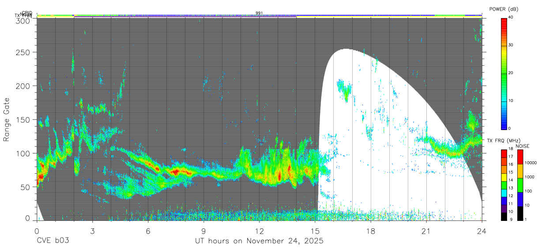Click the NOISE legend title
This screenshot has height=250, width=542.
(x=522, y=146)
